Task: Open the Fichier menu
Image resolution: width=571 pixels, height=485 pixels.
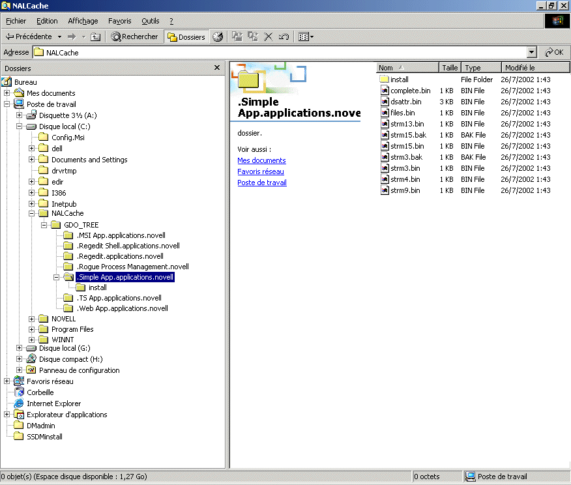Action: (x=16, y=20)
